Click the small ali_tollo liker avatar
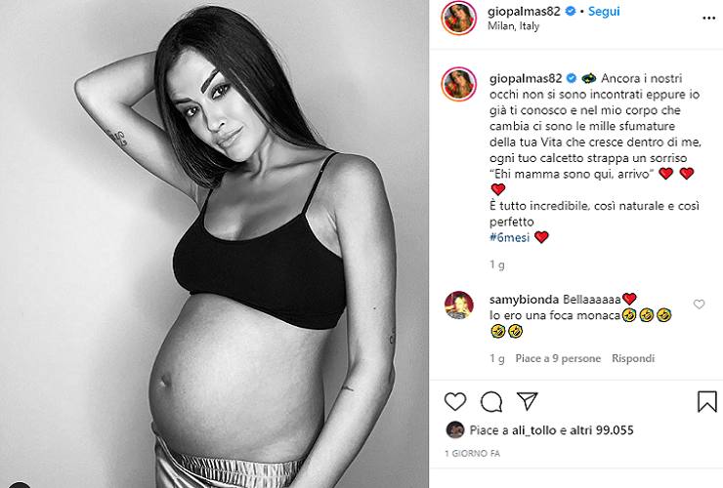 pos(455,429)
